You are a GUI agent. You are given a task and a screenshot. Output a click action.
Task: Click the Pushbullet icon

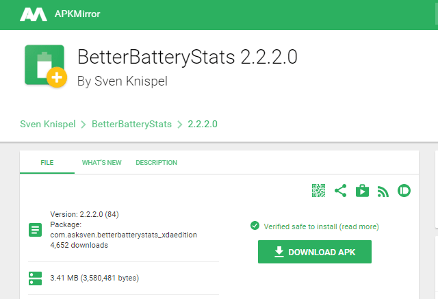click(x=404, y=191)
